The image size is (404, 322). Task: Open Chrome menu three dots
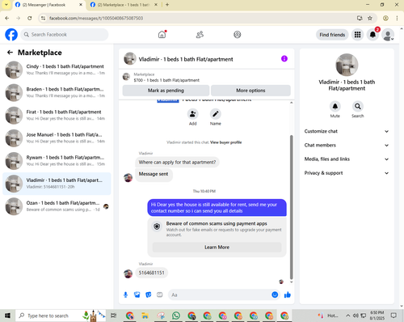[x=397, y=18]
